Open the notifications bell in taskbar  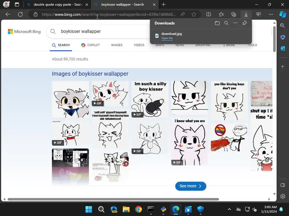click(x=281, y=209)
